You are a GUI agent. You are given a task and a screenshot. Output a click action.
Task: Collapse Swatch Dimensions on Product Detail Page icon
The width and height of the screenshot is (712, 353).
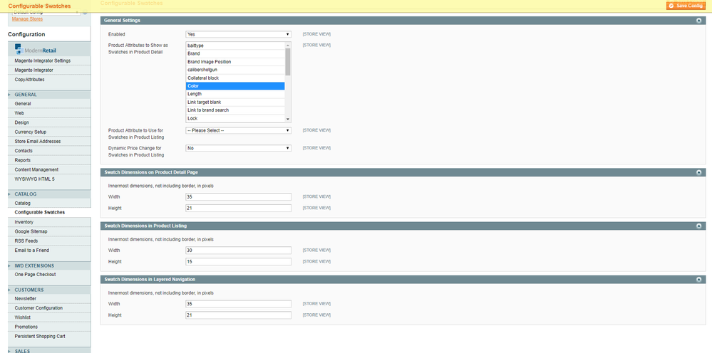(x=700, y=172)
